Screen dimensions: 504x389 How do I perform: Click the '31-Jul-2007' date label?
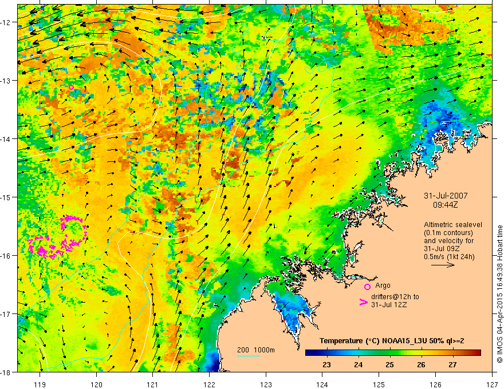[446, 196]
